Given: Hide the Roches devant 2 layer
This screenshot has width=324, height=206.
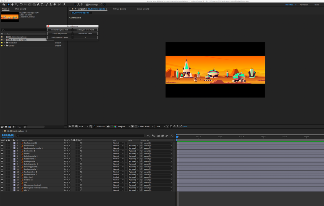Looking at the screenshot, I should pyautogui.click(x=1, y=143).
